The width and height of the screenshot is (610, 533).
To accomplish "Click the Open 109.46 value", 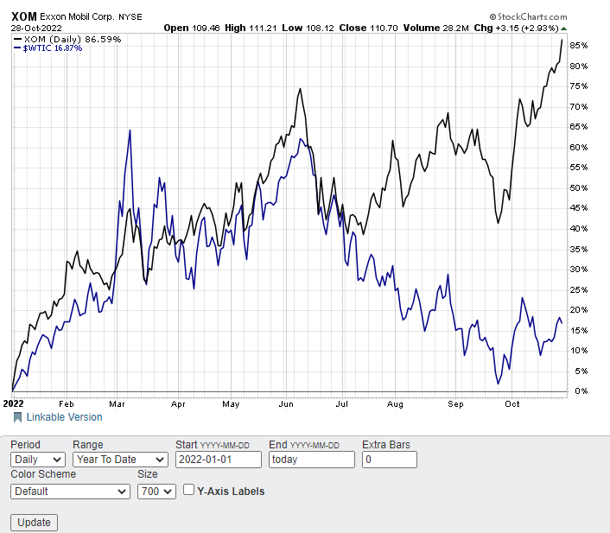I will (192, 28).
